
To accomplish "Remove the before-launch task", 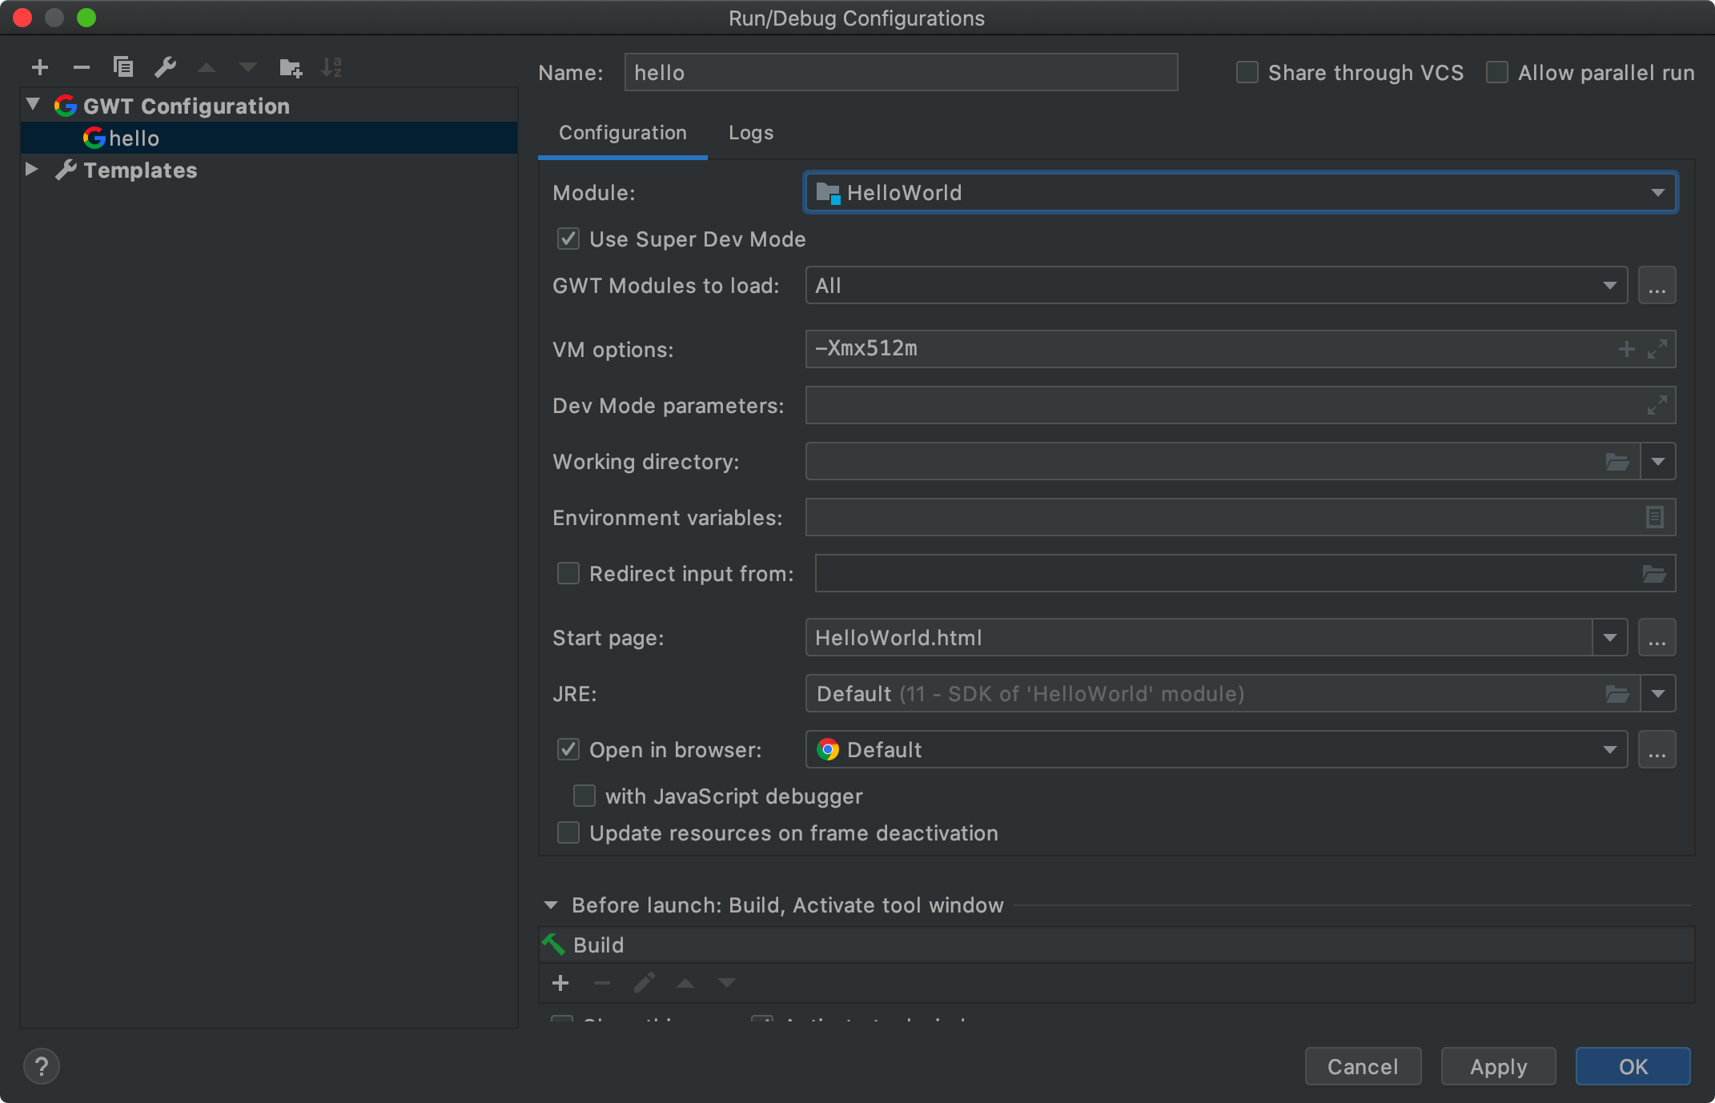I will (x=602, y=983).
